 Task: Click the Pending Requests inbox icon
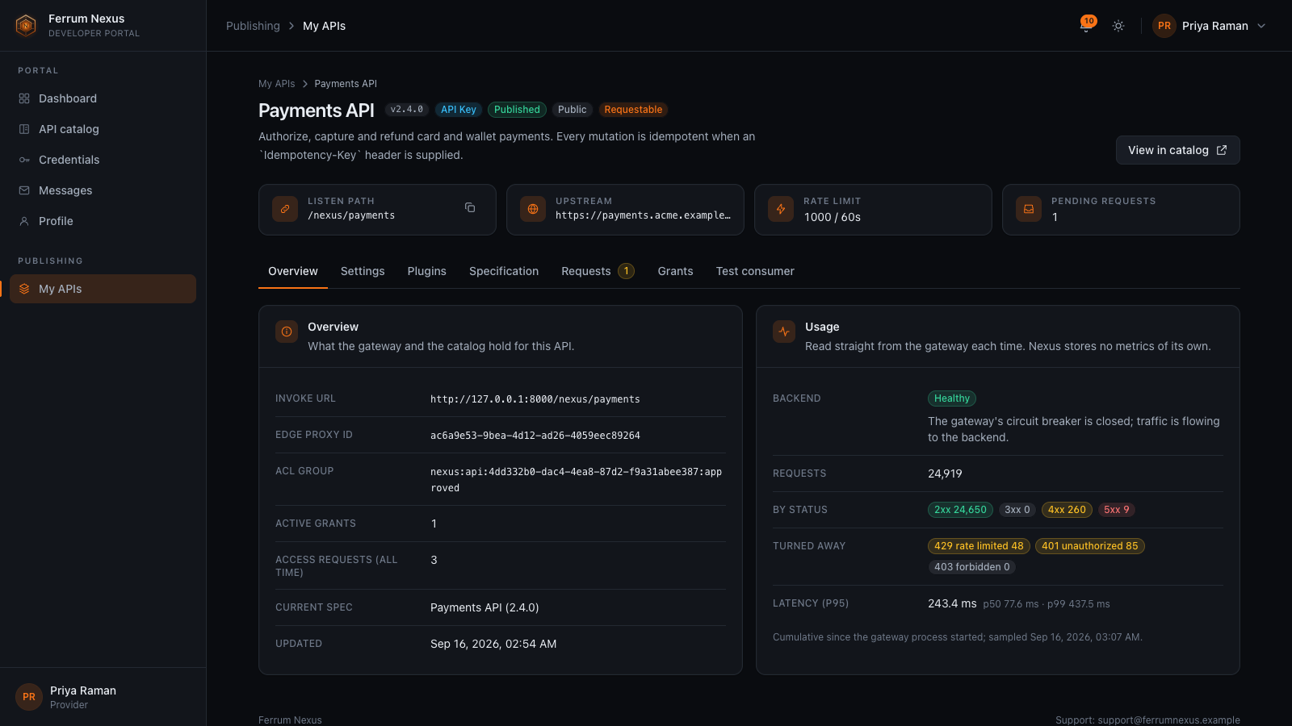tap(1029, 209)
